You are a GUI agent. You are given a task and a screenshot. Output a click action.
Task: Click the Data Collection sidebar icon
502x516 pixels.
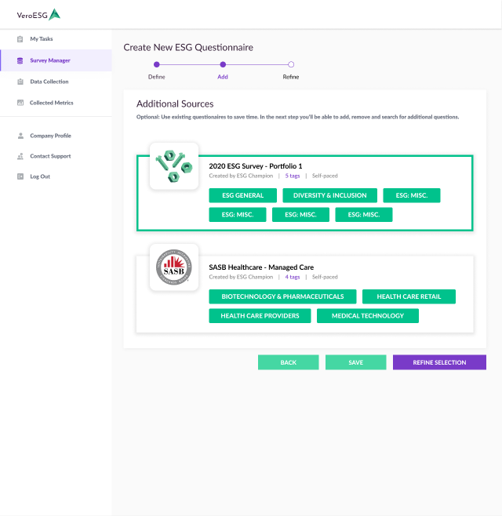click(20, 82)
